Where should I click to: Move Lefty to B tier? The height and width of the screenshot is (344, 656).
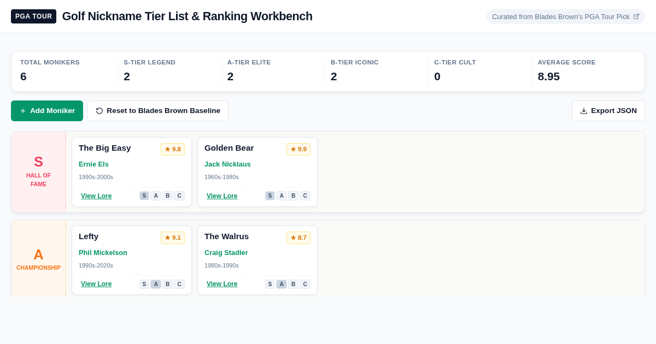click(x=167, y=284)
